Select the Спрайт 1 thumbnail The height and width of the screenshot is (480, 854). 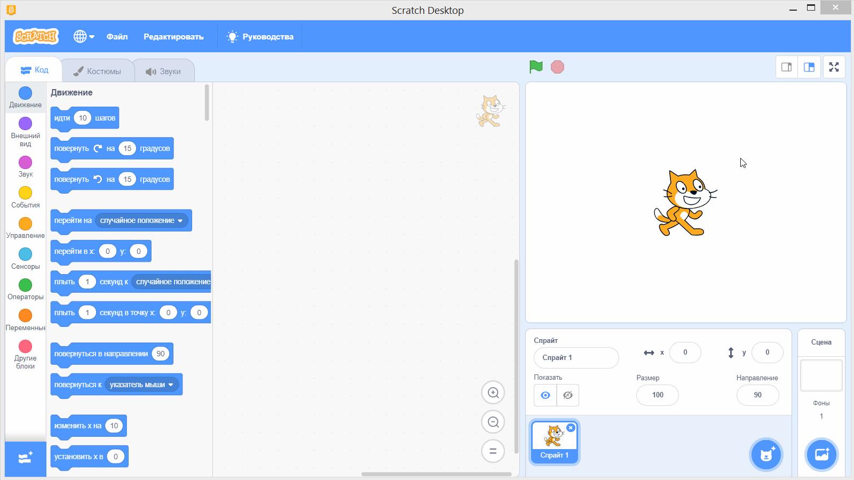555,442
